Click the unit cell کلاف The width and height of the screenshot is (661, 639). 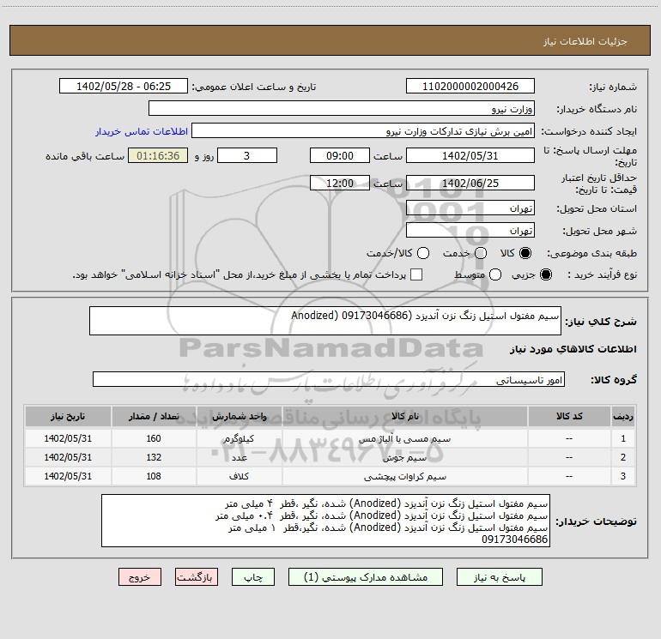point(239,476)
